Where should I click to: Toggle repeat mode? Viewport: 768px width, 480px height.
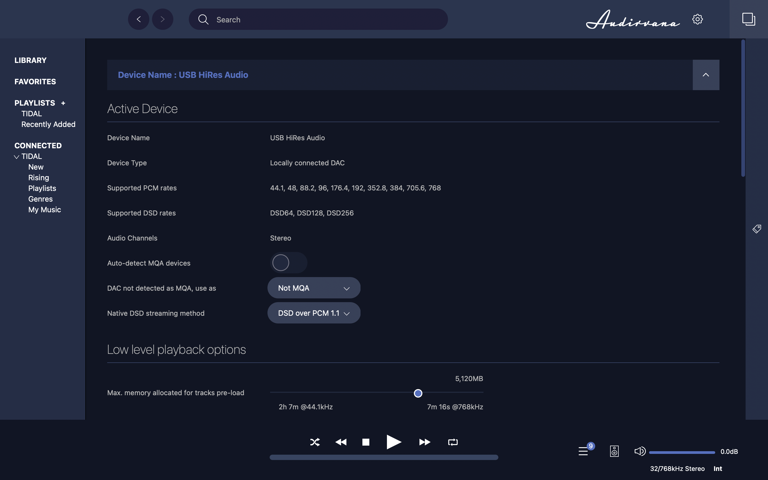pyautogui.click(x=453, y=442)
